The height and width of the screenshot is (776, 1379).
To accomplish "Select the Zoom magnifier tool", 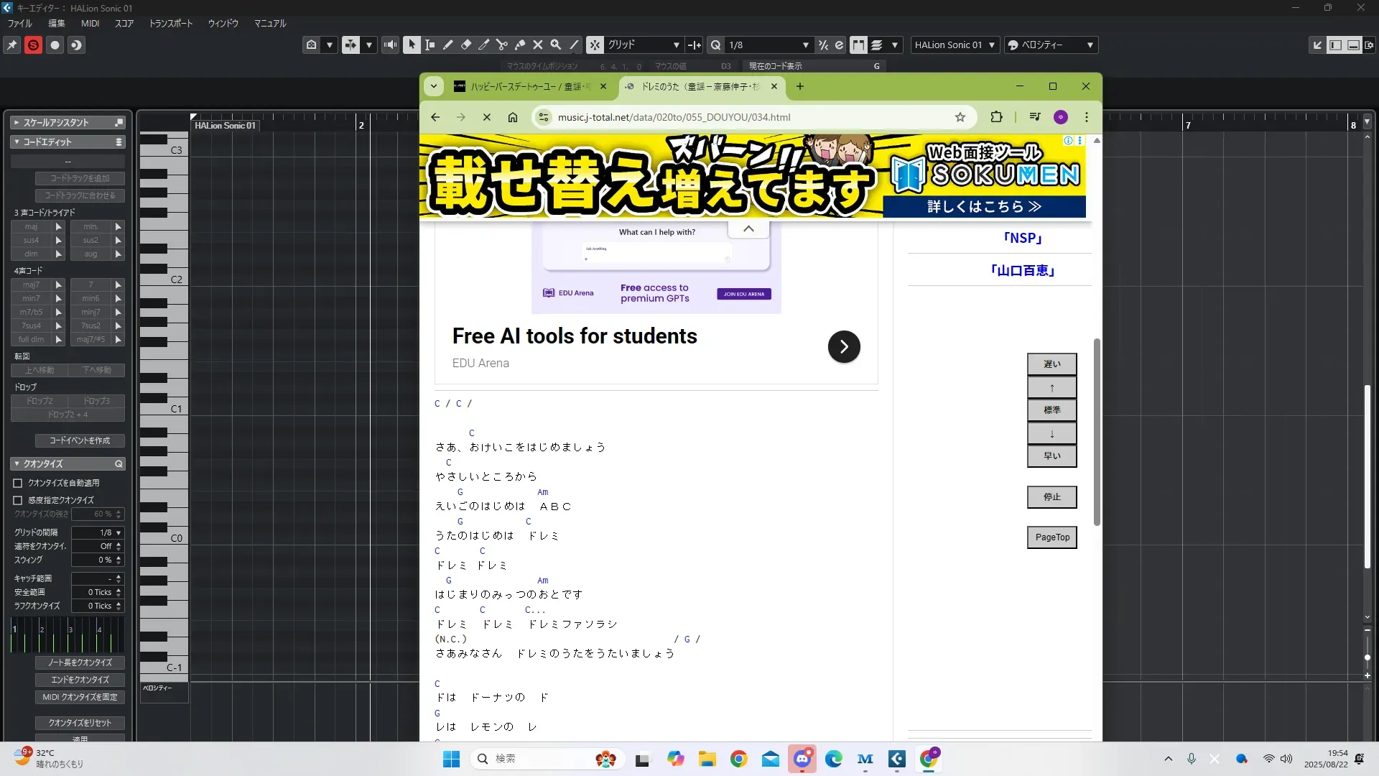I will tap(556, 45).
